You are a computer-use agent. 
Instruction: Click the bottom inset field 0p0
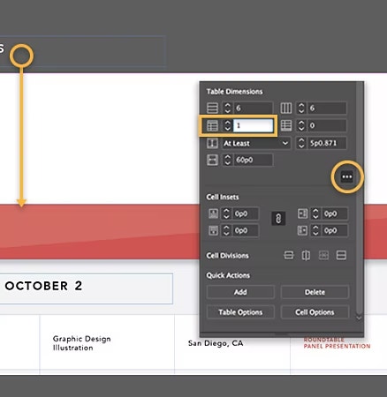tap(246, 230)
